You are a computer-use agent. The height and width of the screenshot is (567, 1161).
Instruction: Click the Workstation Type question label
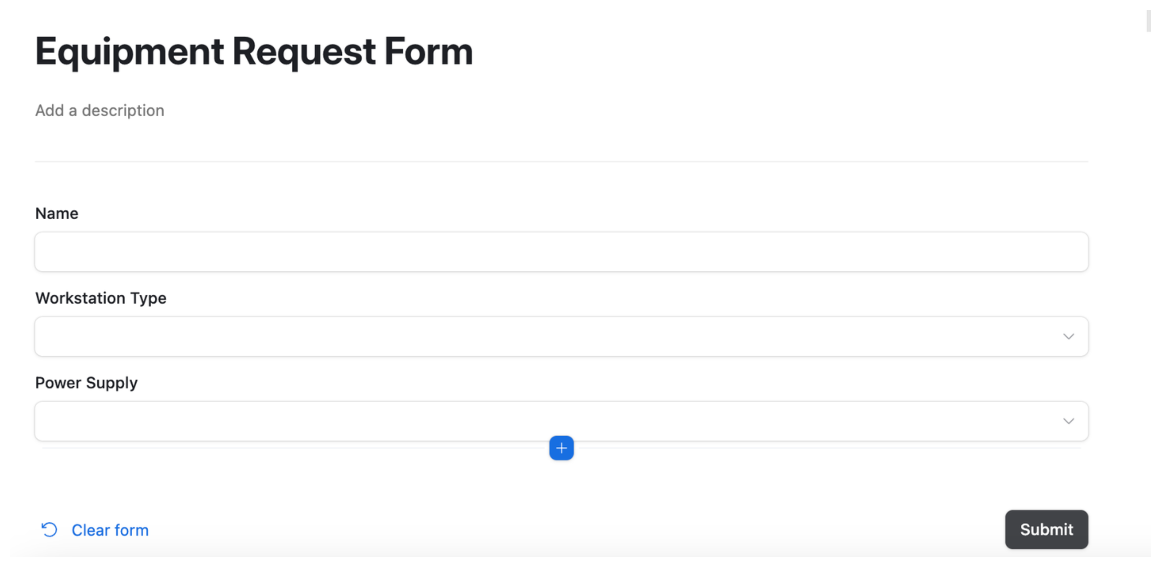coord(100,298)
